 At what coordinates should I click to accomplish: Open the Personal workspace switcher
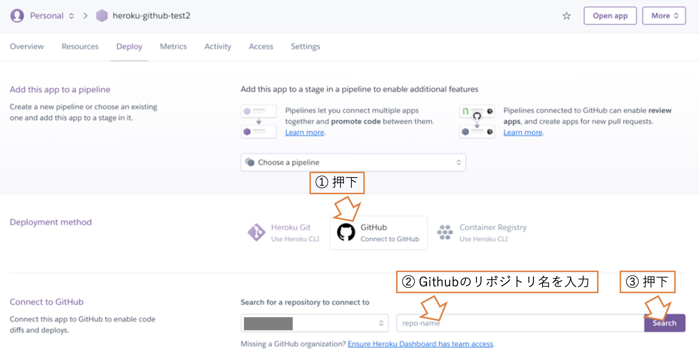51,16
